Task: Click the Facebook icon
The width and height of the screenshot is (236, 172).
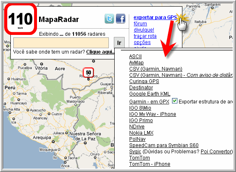Action: tap(120, 19)
